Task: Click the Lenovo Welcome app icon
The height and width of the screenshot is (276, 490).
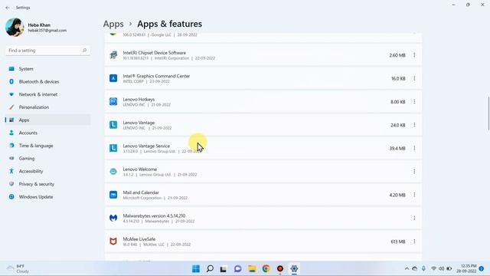Action: [x=113, y=172]
